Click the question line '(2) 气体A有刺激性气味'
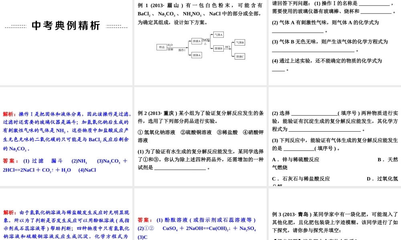 pyautogui.click(x=325, y=22)
